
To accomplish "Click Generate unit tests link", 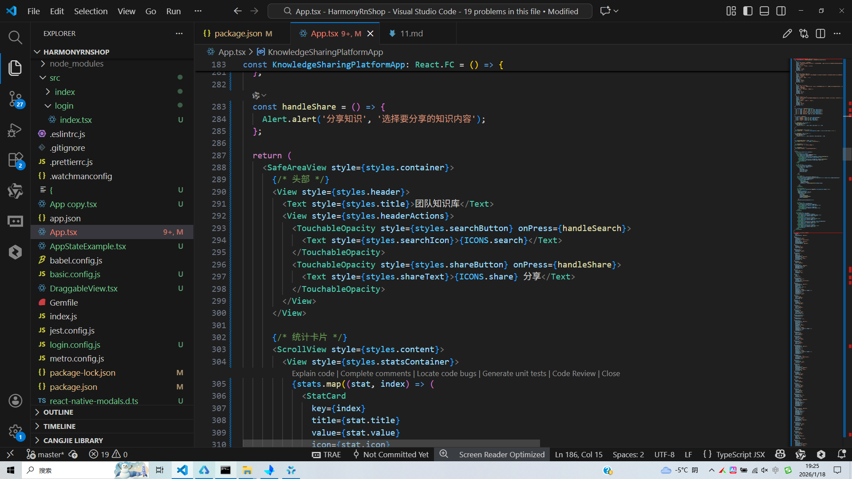I will point(514,373).
